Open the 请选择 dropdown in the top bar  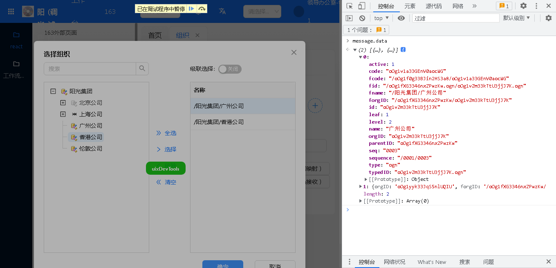(262, 11)
